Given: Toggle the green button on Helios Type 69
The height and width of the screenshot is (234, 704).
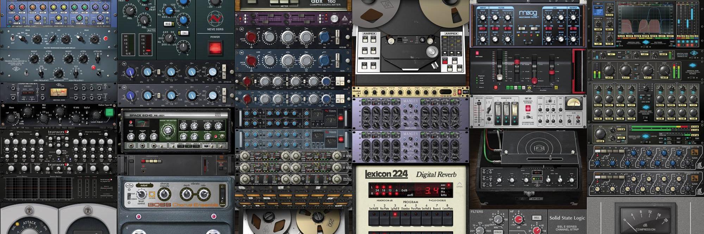Looking at the screenshot, I should point(109,113).
